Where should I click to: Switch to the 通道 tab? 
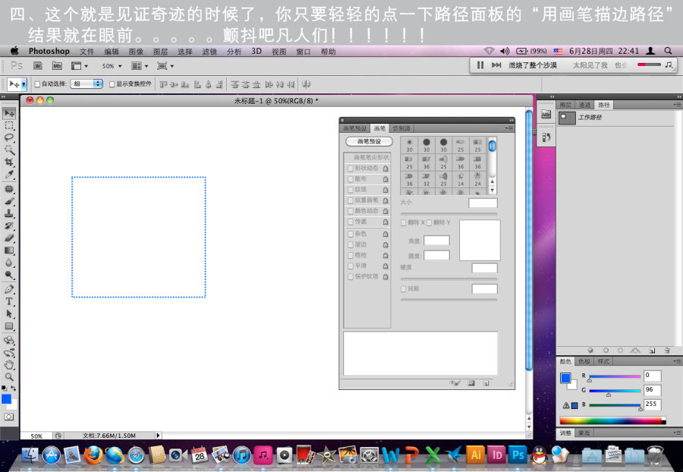584,105
